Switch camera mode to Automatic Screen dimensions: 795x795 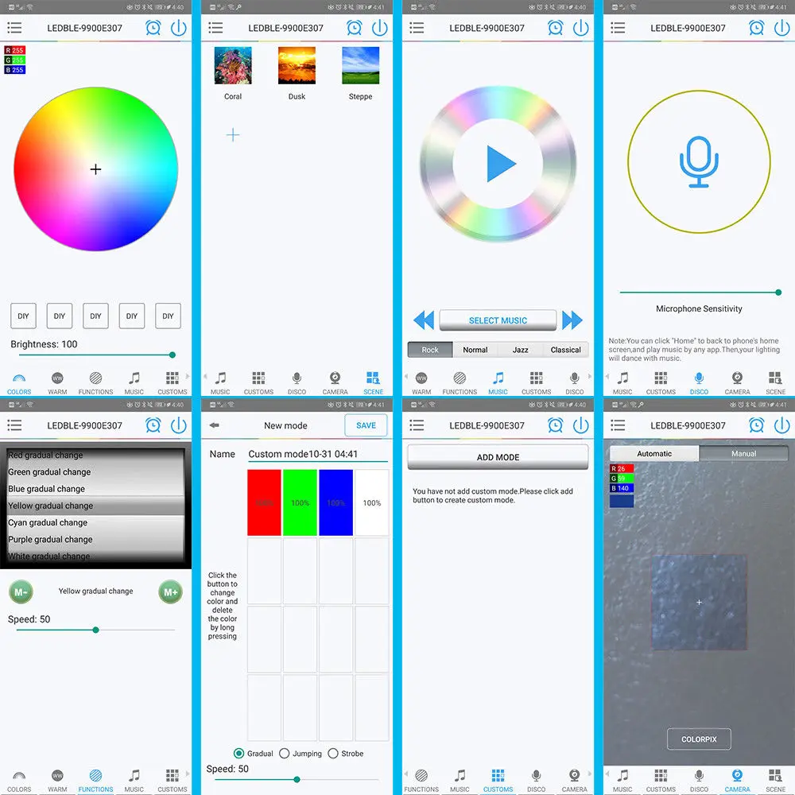[x=654, y=454]
